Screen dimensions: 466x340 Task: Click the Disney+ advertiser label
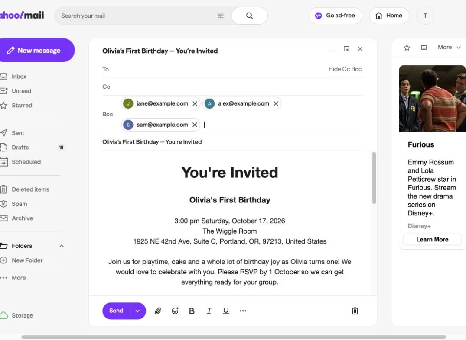click(419, 226)
